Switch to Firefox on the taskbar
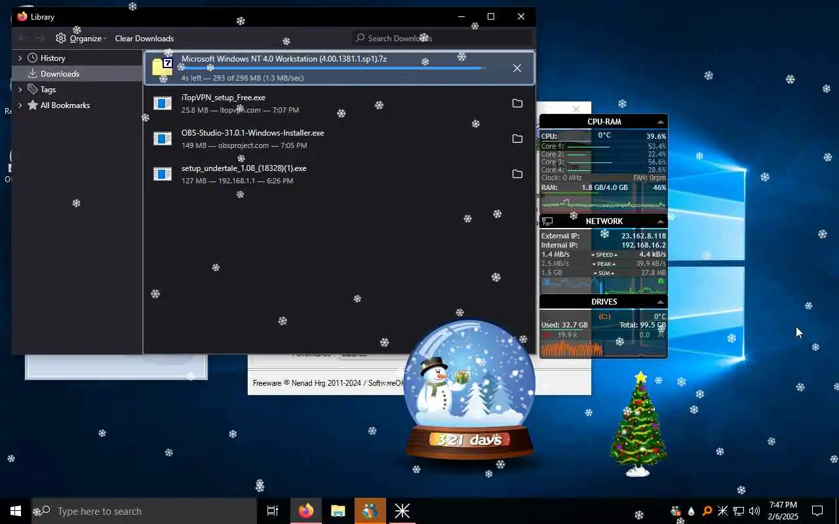This screenshot has height=524, width=839. [x=305, y=511]
